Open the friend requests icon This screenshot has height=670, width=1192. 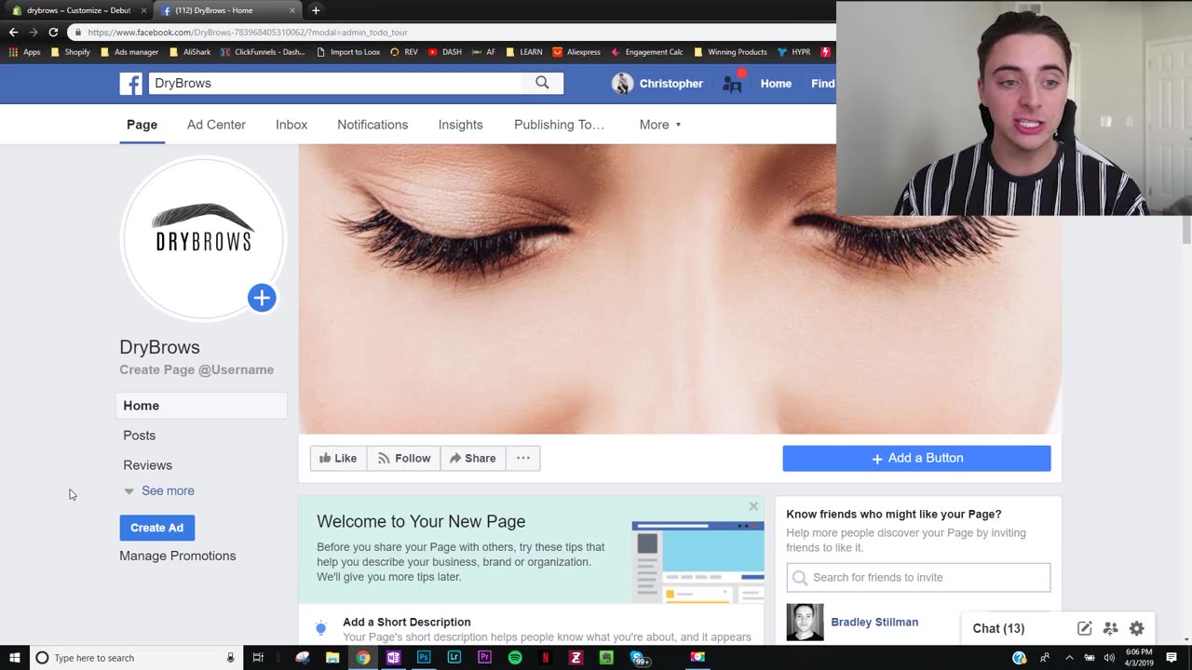tap(732, 84)
